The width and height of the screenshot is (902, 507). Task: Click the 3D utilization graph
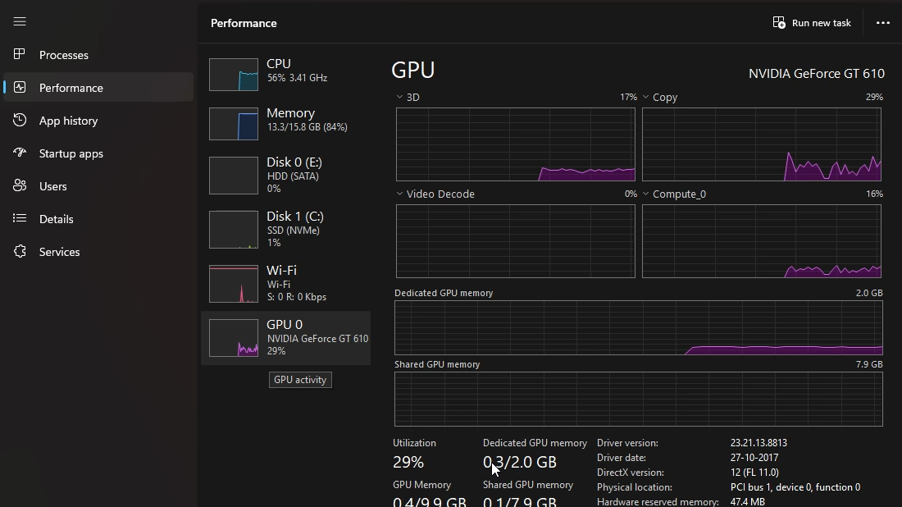[x=516, y=144]
